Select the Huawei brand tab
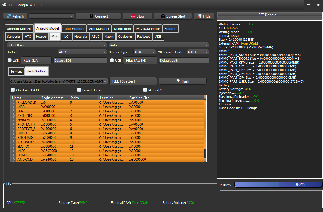 (41, 37)
